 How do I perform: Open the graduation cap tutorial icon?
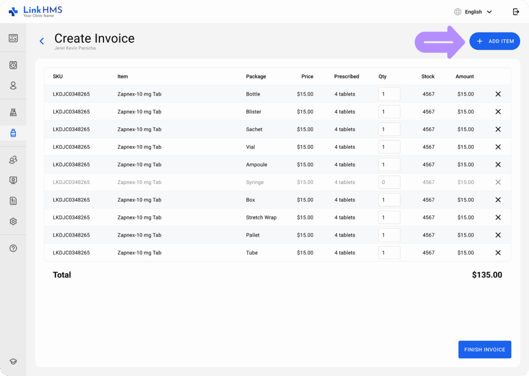pos(13,362)
